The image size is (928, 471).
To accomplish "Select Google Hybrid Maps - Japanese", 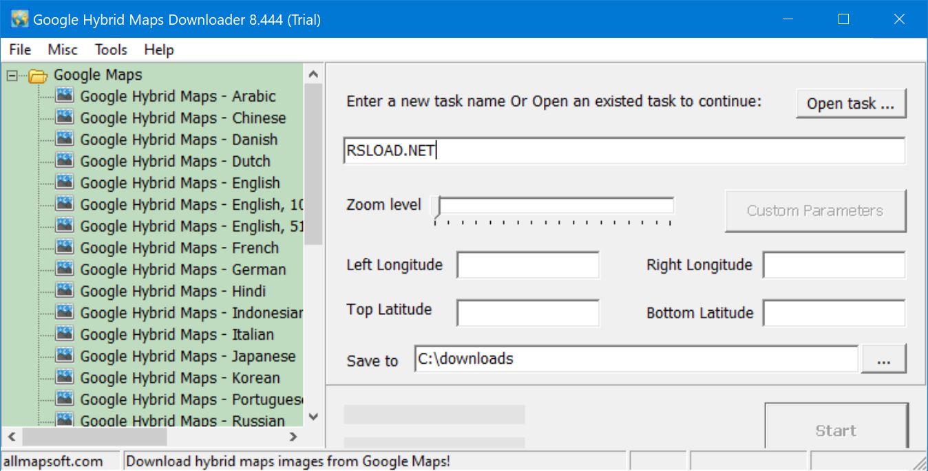I will 187,356.
